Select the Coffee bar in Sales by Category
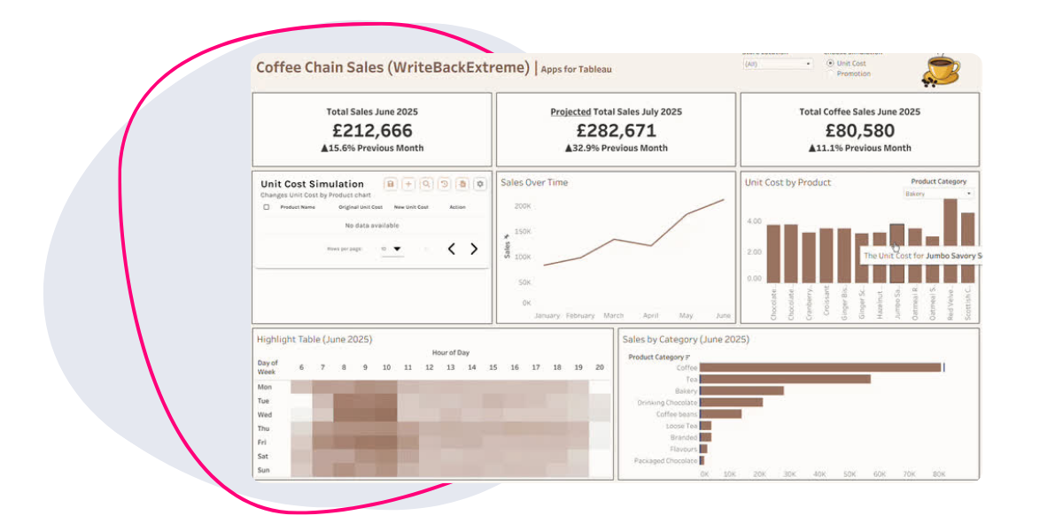 click(819, 367)
